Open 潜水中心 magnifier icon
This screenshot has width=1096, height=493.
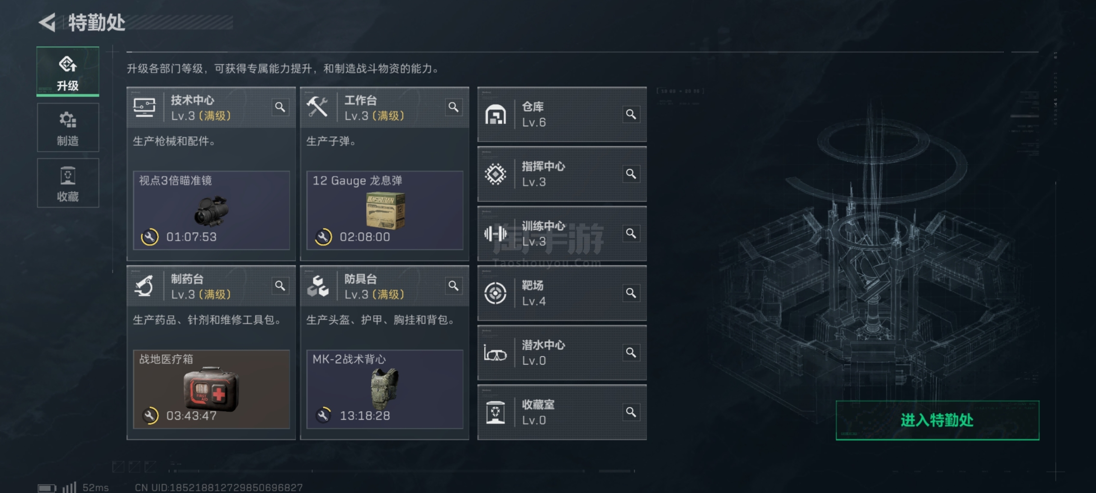631,352
